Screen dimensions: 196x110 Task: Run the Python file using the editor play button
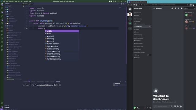pyautogui.click(x=118, y=4)
